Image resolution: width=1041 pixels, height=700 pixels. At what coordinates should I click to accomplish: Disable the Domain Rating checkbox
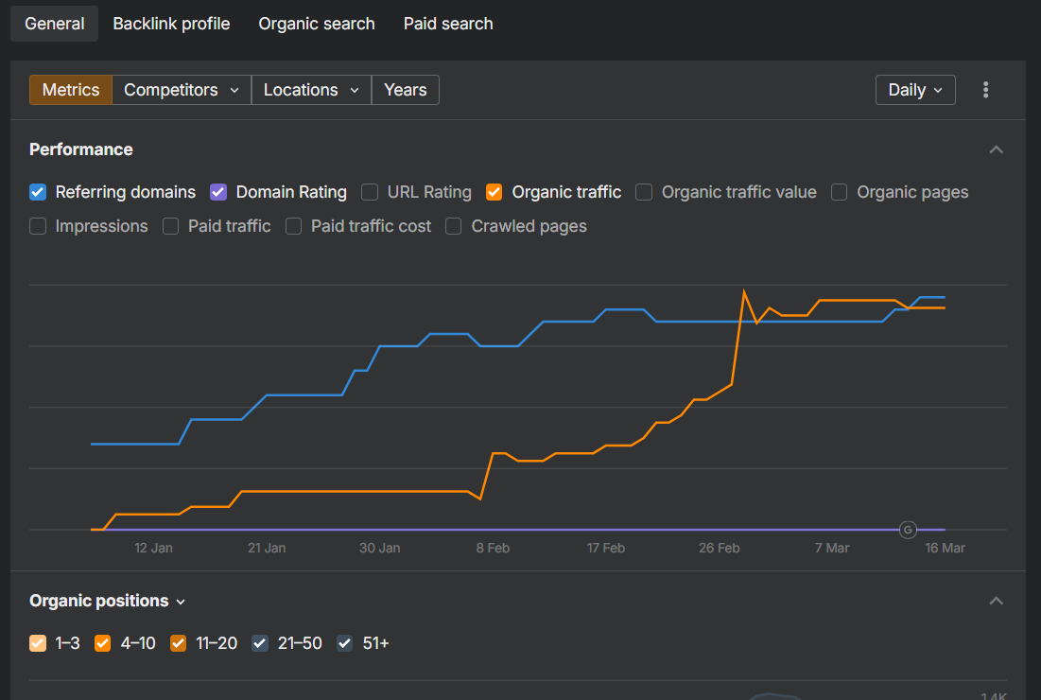click(x=218, y=192)
